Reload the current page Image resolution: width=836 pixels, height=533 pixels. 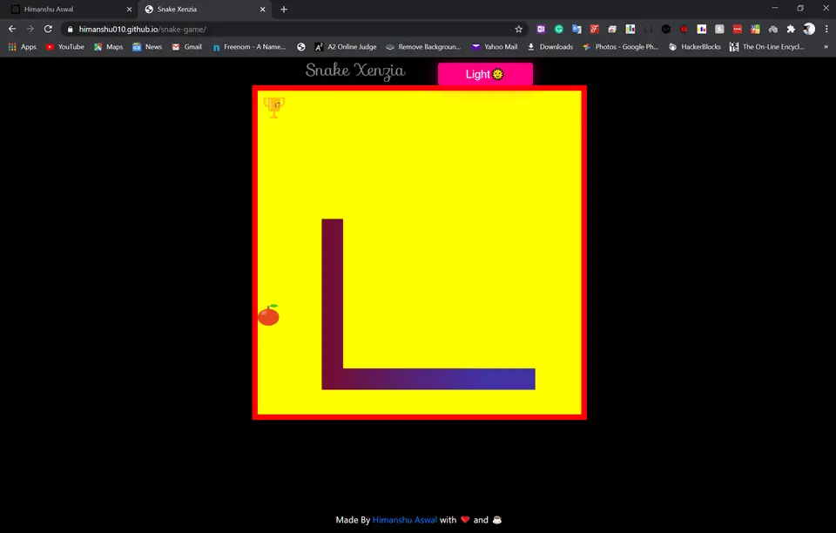(48, 29)
